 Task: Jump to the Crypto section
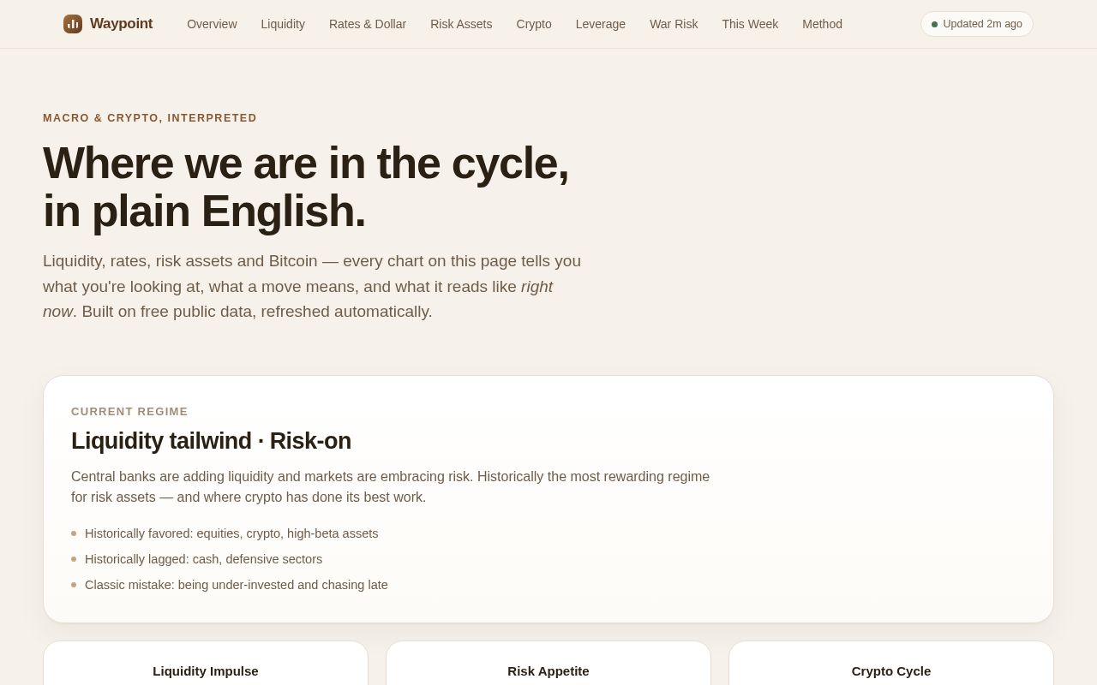[534, 24]
